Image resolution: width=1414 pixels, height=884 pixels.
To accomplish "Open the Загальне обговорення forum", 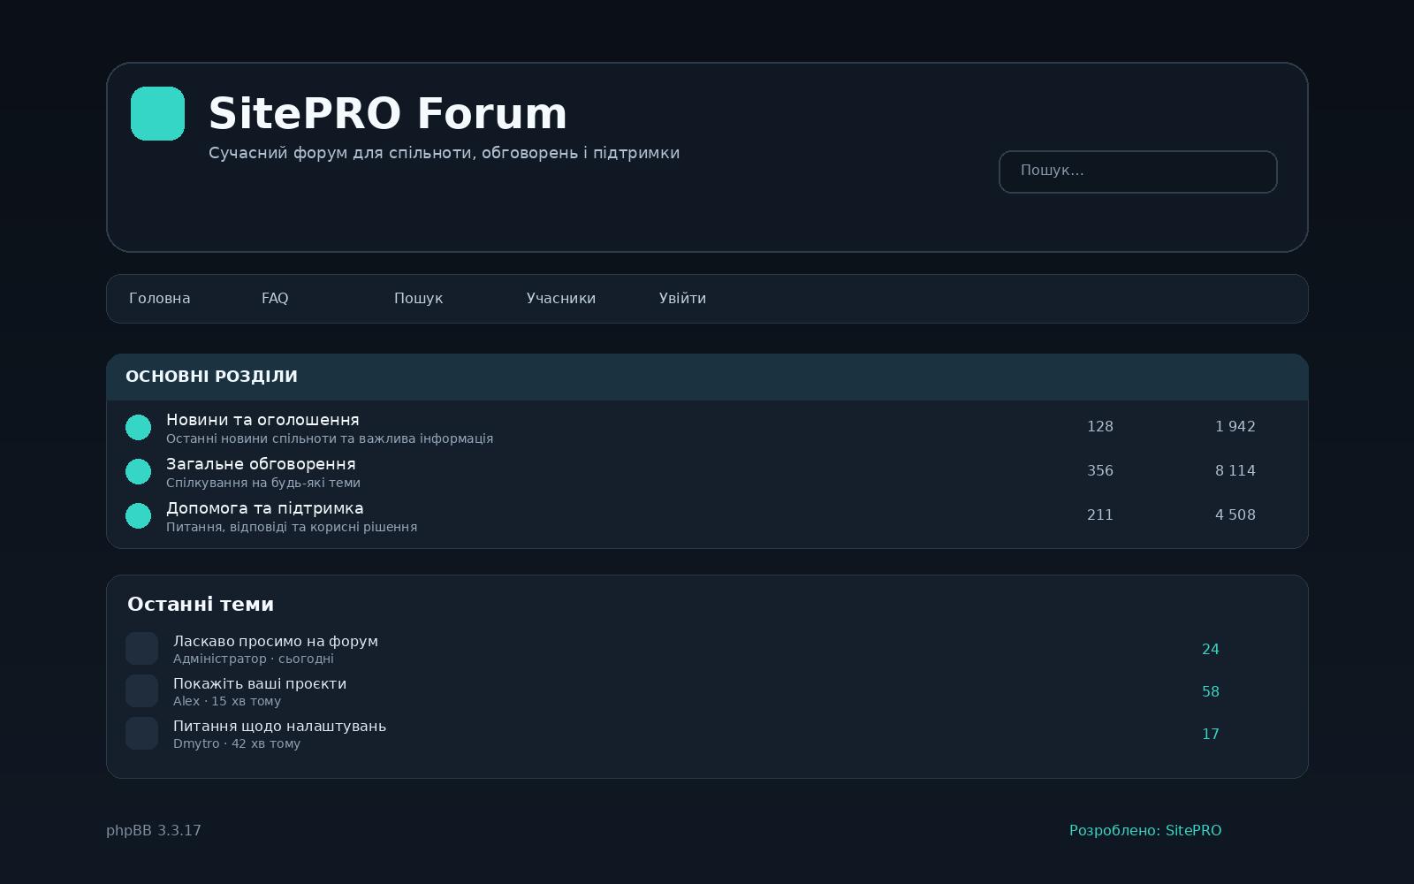I will click(261, 464).
